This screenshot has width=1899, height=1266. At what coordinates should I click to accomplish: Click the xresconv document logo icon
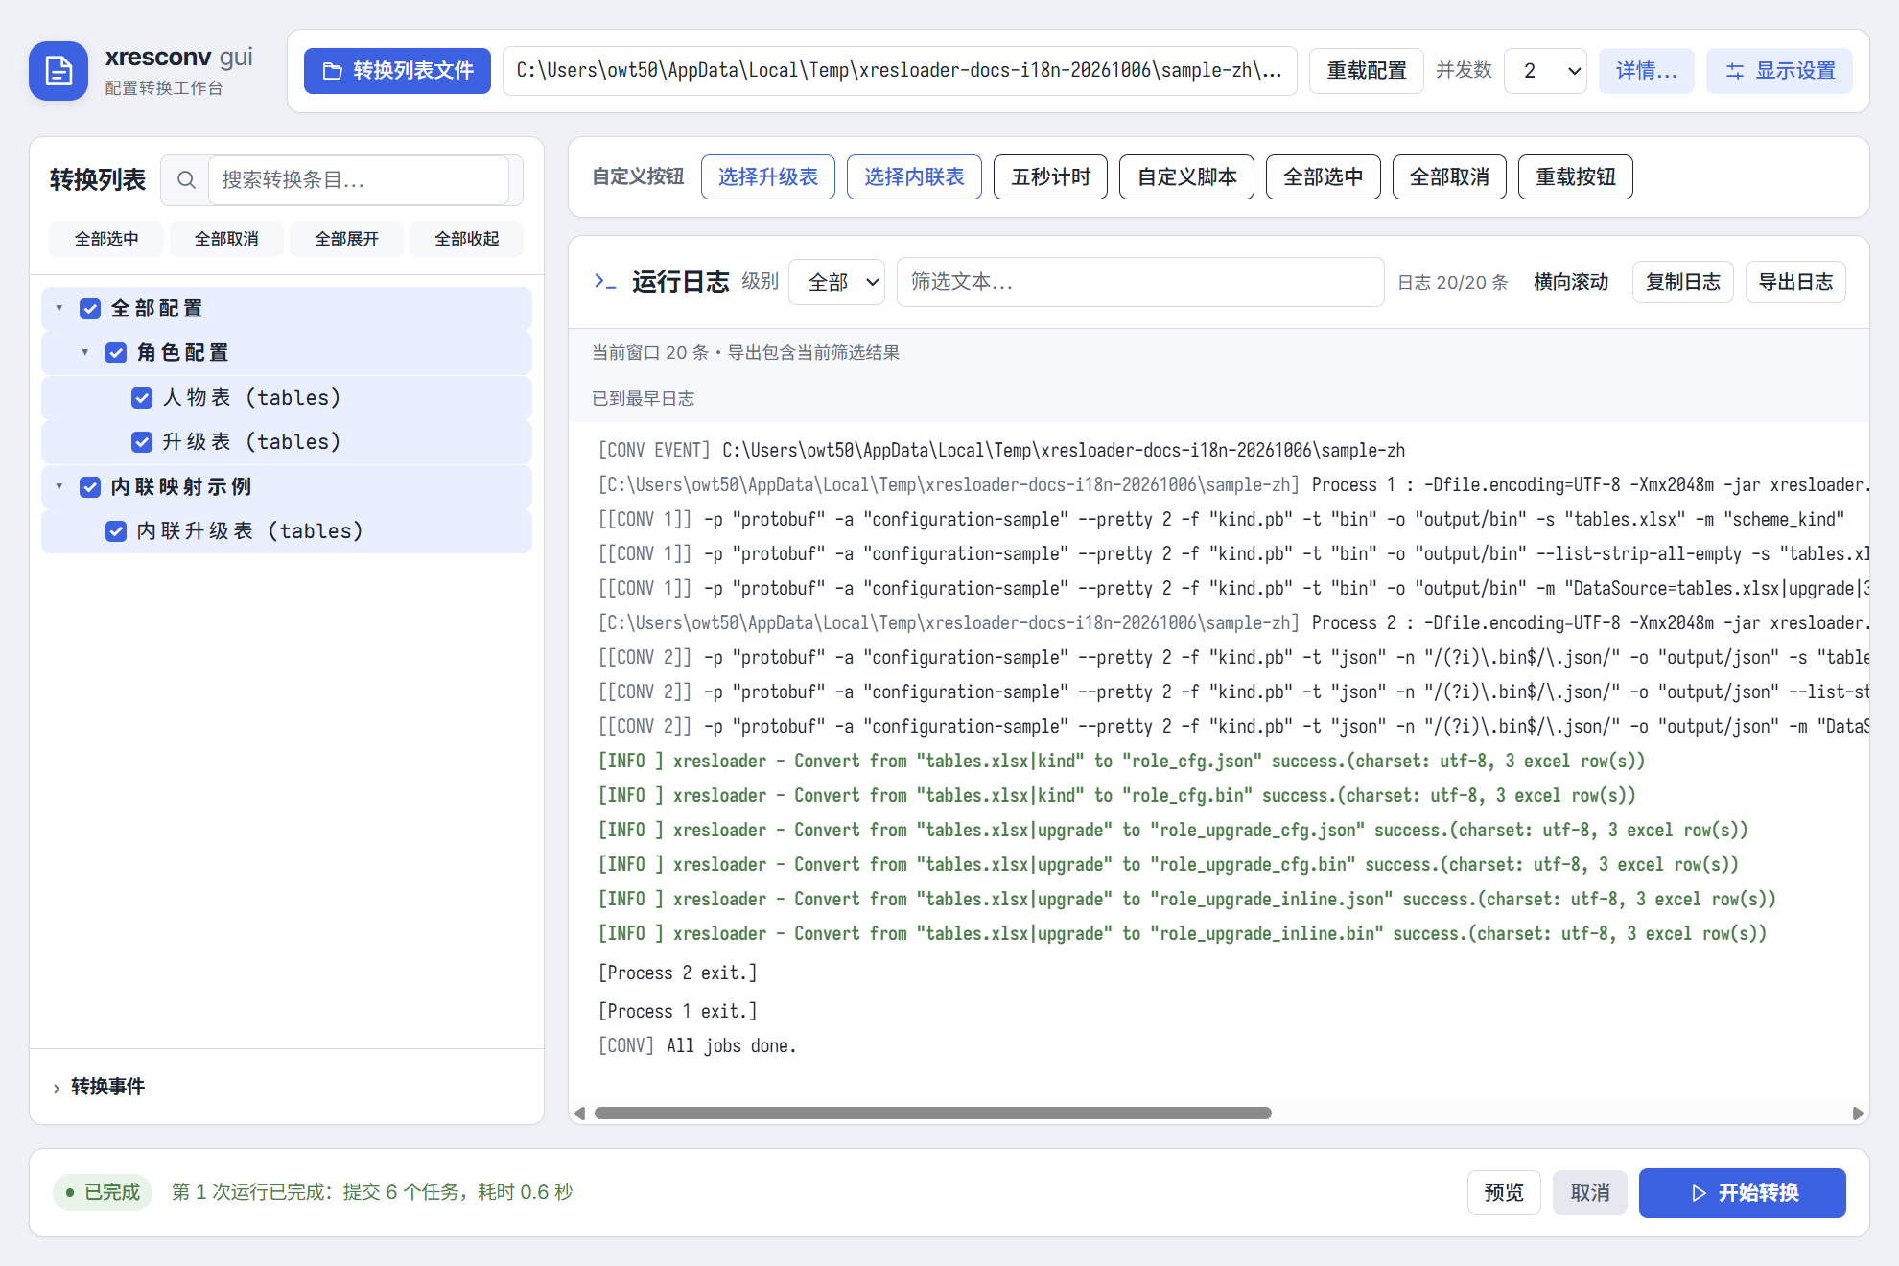coord(59,71)
